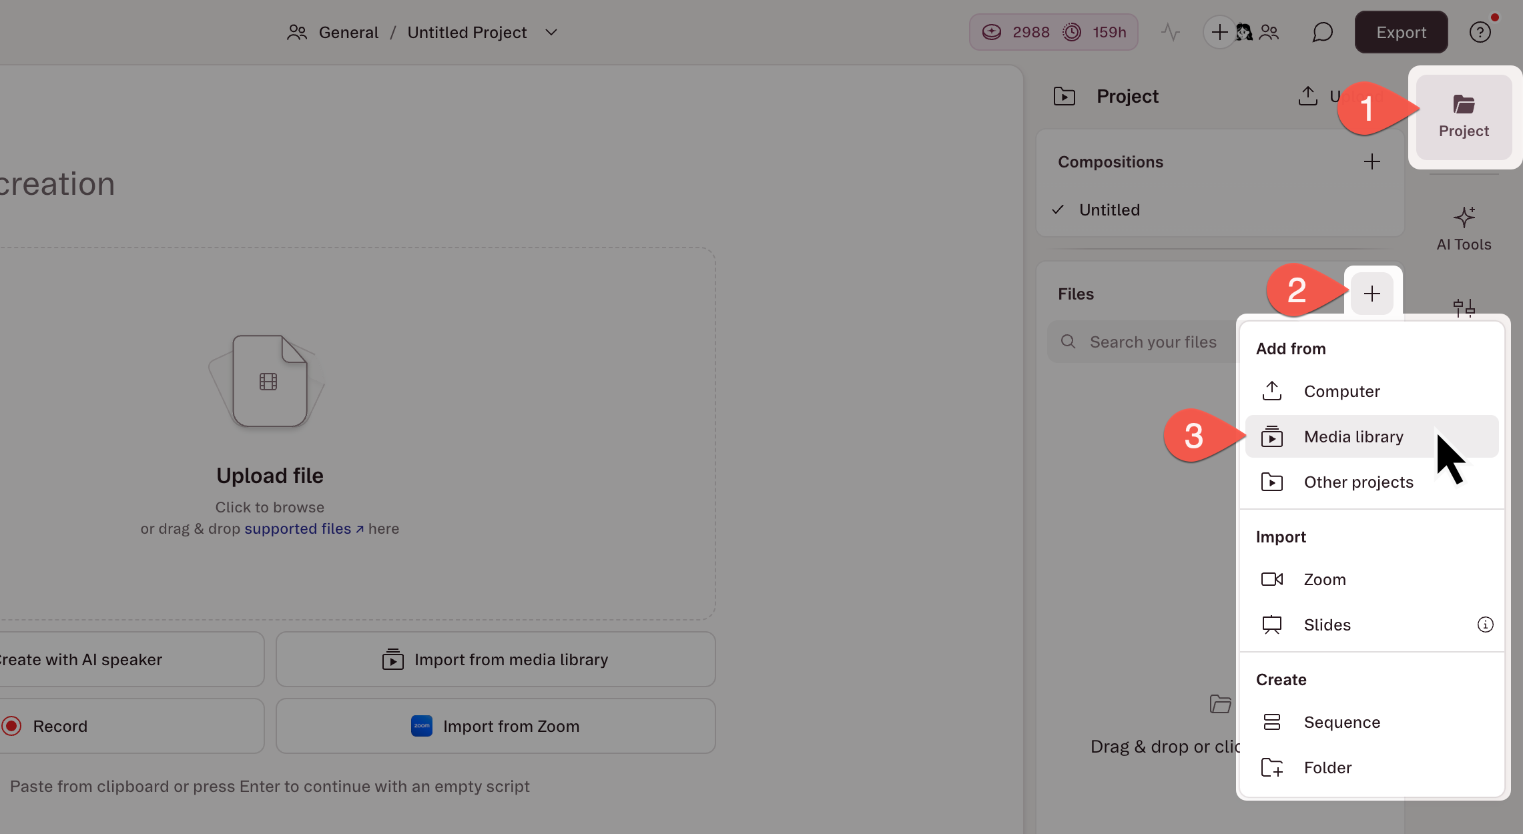This screenshot has height=834, width=1523.
Task: Open the help question mark icon
Action: point(1480,32)
